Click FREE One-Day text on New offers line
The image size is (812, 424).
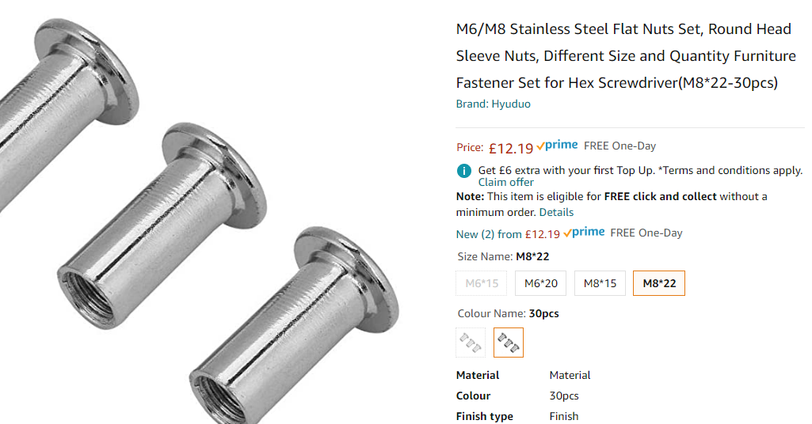point(646,233)
